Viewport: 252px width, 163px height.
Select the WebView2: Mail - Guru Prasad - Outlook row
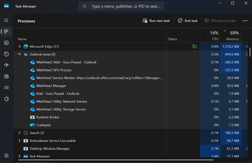pyautogui.click(x=130, y=62)
